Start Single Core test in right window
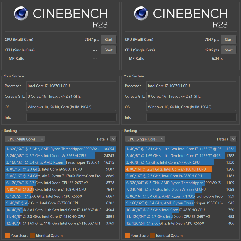Image resolution: width=241 pixels, height=241 pixels. click(229, 50)
